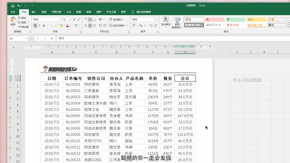This screenshot has width=290, height=163.
Task: Switch to the Formulas (公式) tab
Action: pyautogui.click(x=69, y=12)
